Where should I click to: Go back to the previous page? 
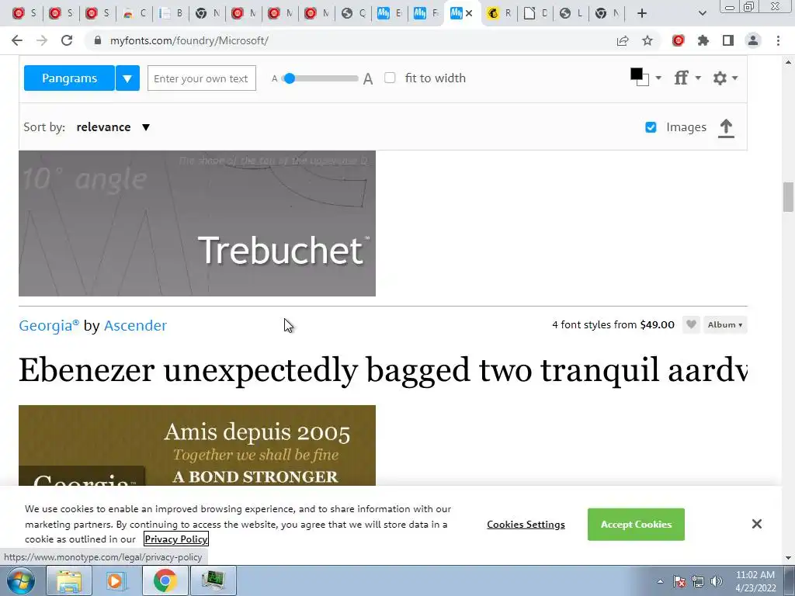coord(17,40)
